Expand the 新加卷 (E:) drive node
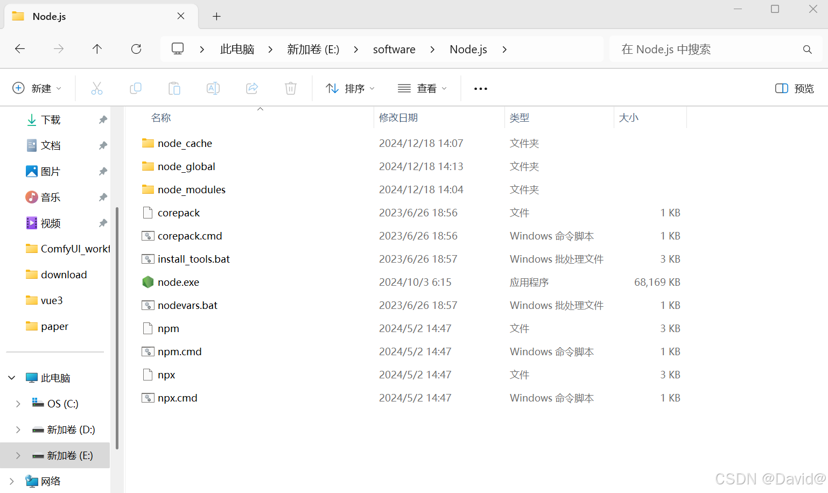The width and height of the screenshot is (828, 493). [18, 455]
